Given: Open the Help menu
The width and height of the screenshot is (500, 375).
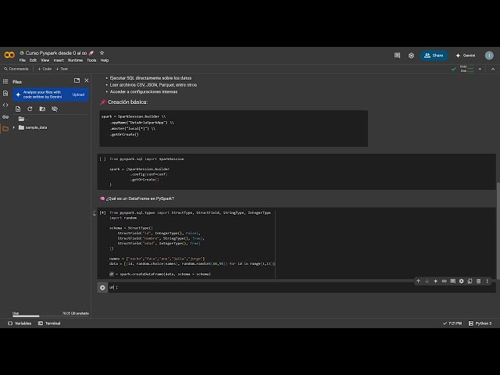Looking at the screenshot, I should click(x=105, y=60).
